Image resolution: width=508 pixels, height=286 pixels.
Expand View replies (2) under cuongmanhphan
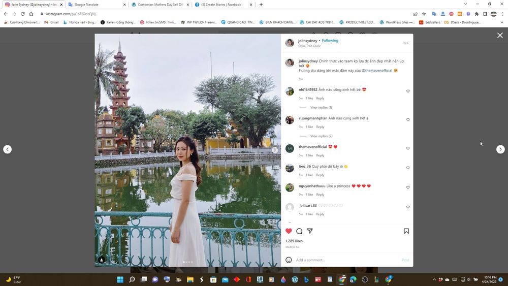tap(321, 136)
